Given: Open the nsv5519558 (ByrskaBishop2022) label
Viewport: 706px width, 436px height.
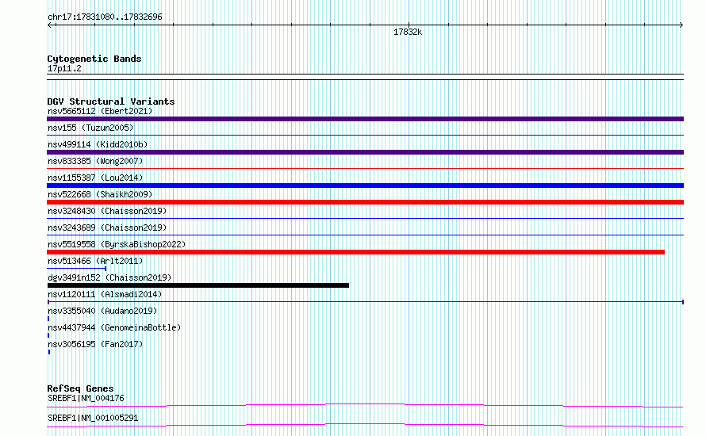Looking at the screenshot, I should (x=117, y=244).
